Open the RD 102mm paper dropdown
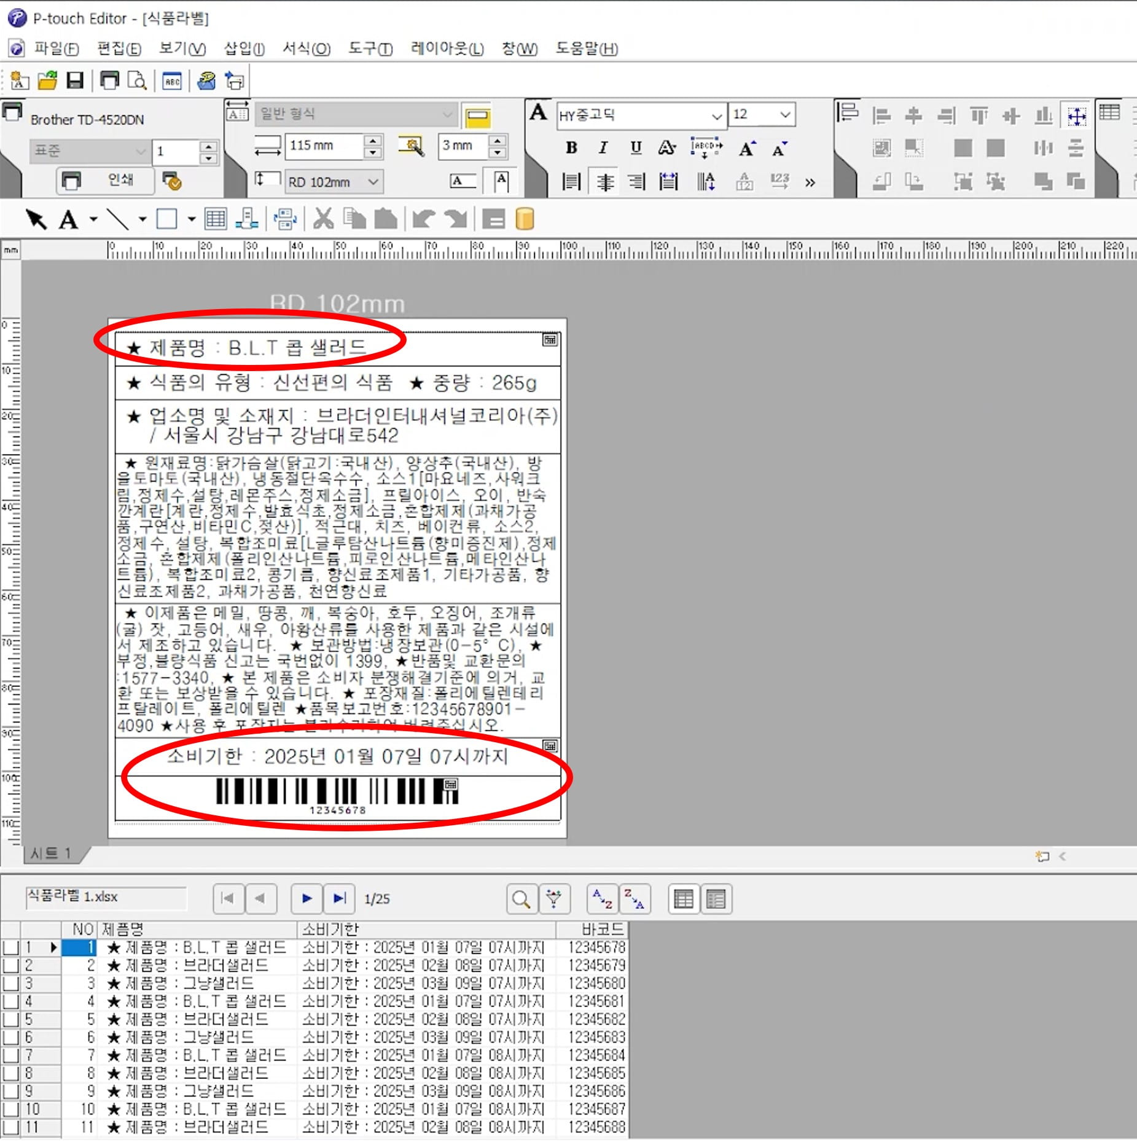 pos(372,182)
